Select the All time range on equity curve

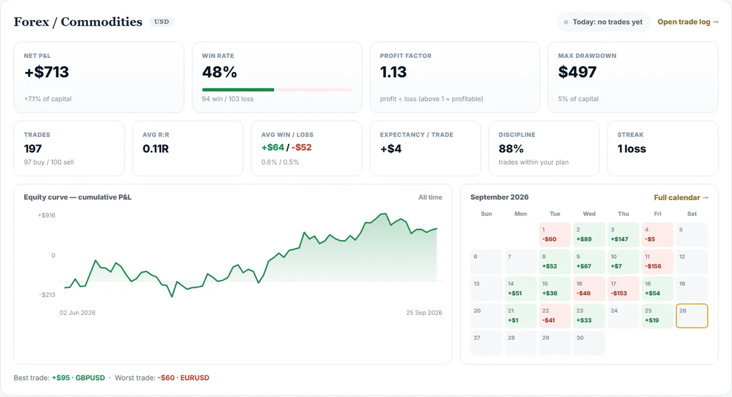[430, 198]
